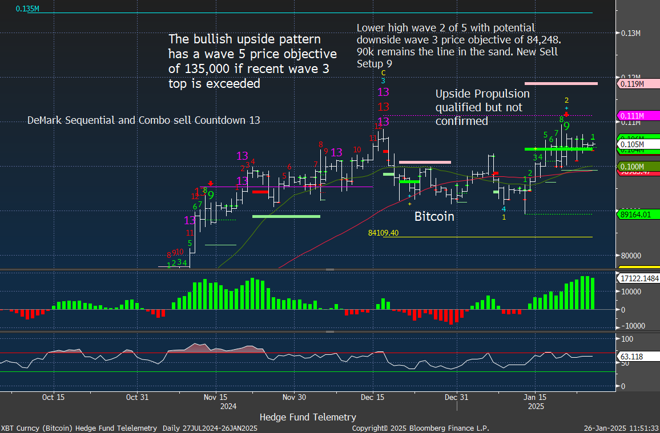Click the 100 oscillator axis label

point(627,339)
